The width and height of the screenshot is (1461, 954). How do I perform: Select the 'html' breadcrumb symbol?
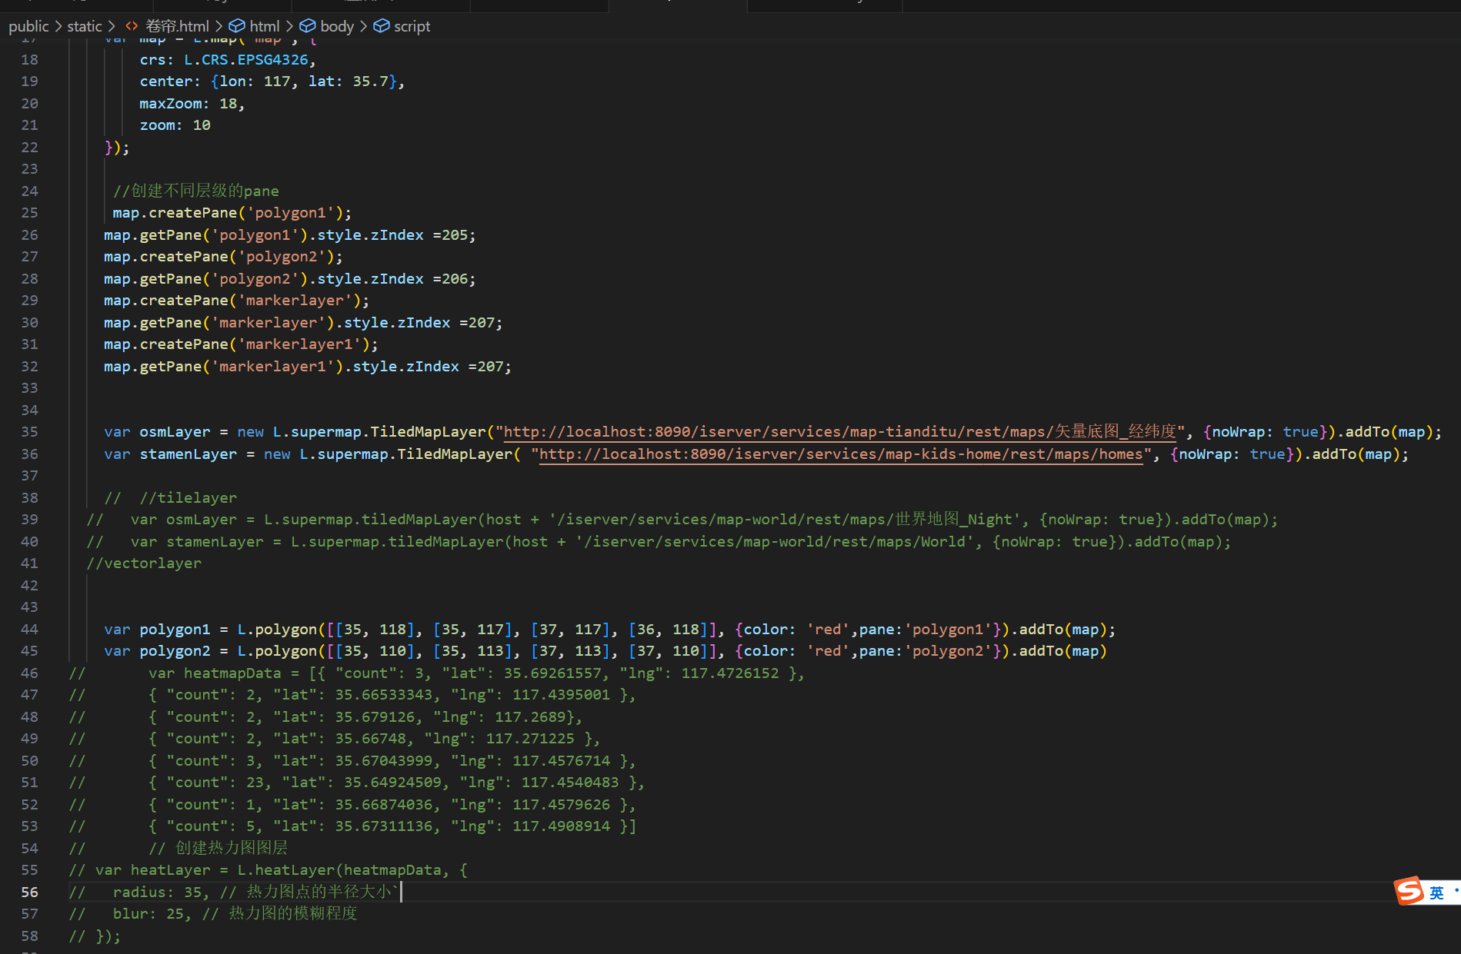264,26
